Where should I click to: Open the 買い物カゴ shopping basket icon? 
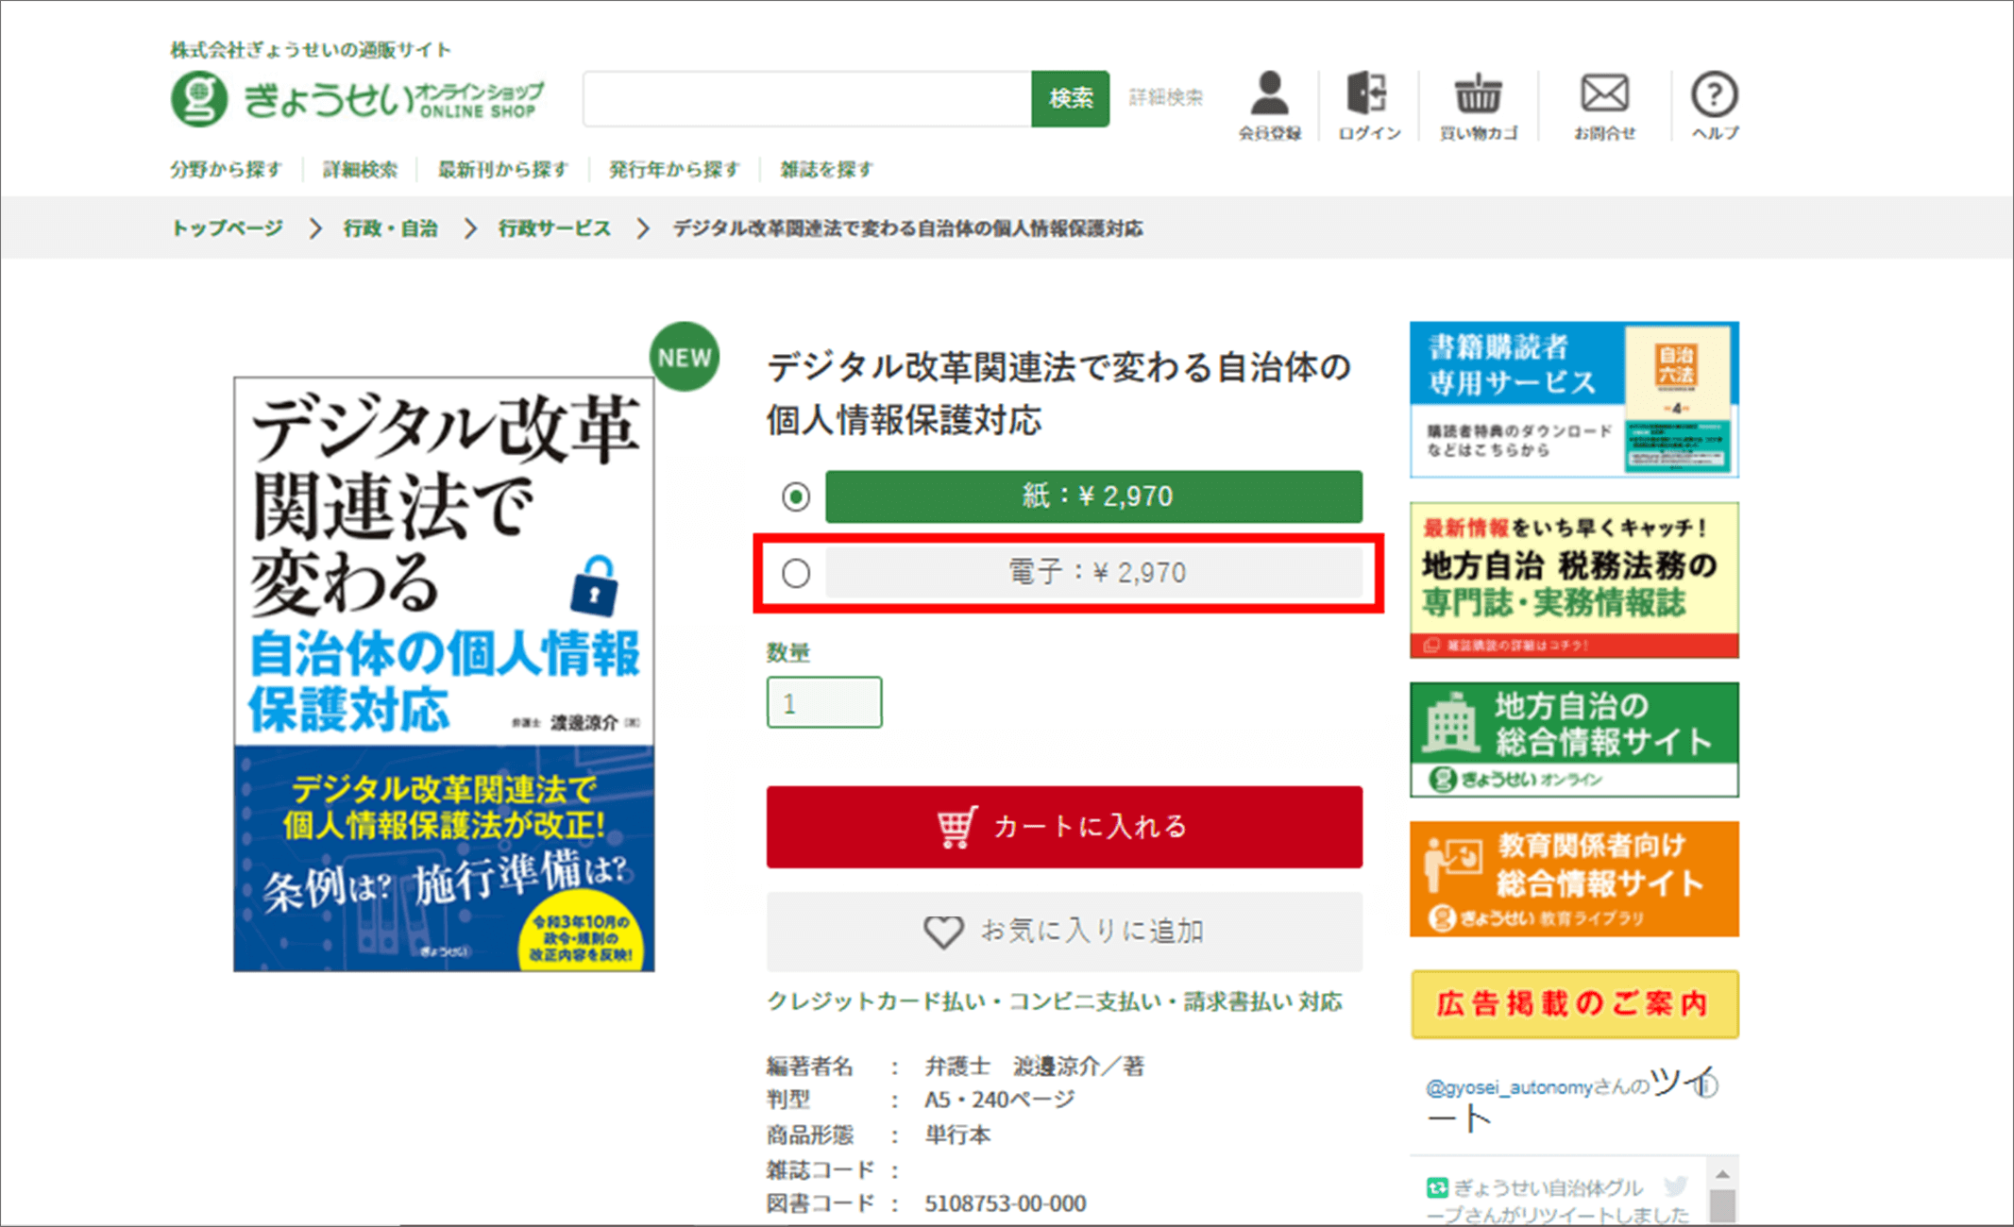coord(1478,106)
